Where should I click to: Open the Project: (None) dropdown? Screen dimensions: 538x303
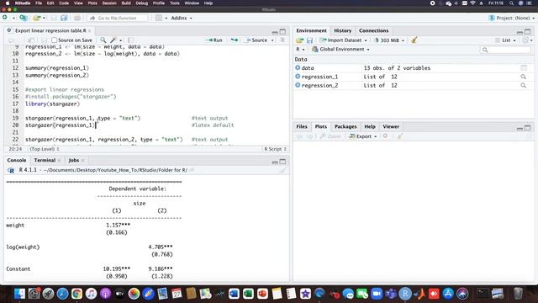click(512, 18)
